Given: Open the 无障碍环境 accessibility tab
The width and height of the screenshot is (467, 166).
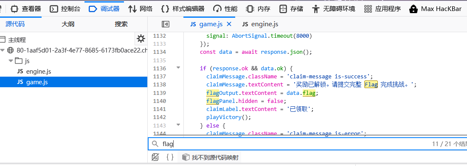Looking at the screenshot, I should coord(333,8).
